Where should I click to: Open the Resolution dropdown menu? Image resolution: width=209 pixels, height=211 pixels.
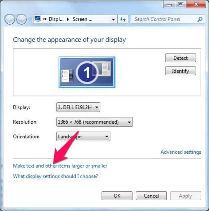click(94, 122)
